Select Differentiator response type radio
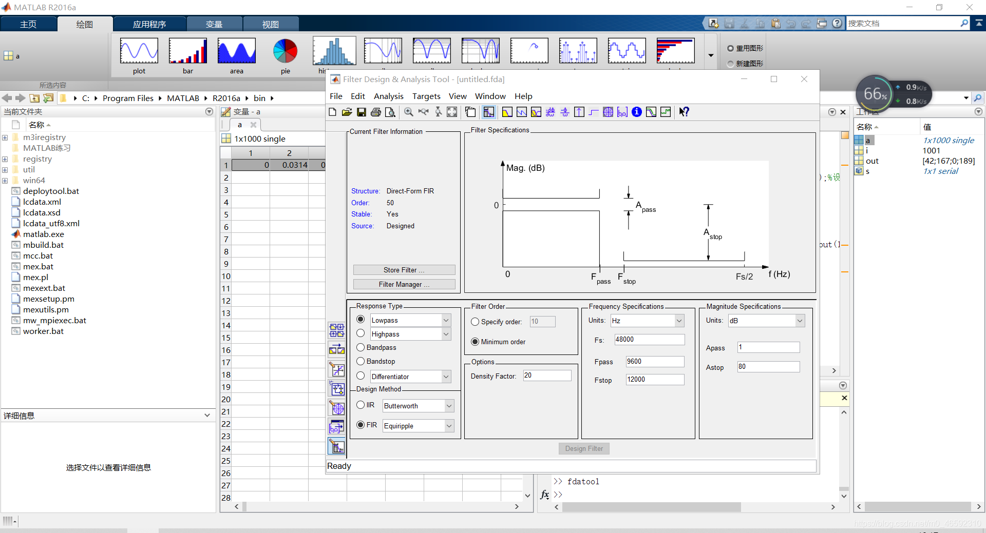 (361, 376)
